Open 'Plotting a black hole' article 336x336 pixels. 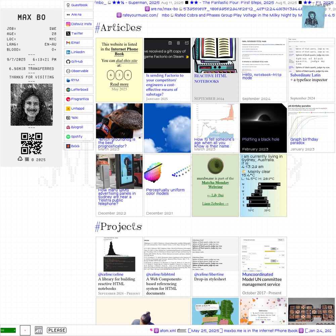[x=261, y=139]
